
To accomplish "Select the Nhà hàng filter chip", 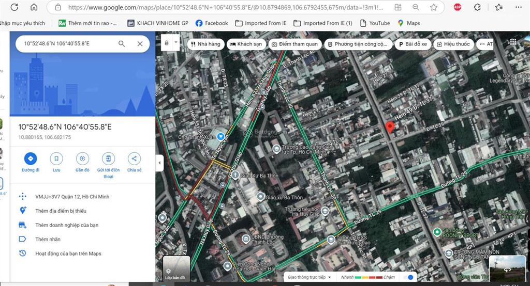I will point(205,44).
